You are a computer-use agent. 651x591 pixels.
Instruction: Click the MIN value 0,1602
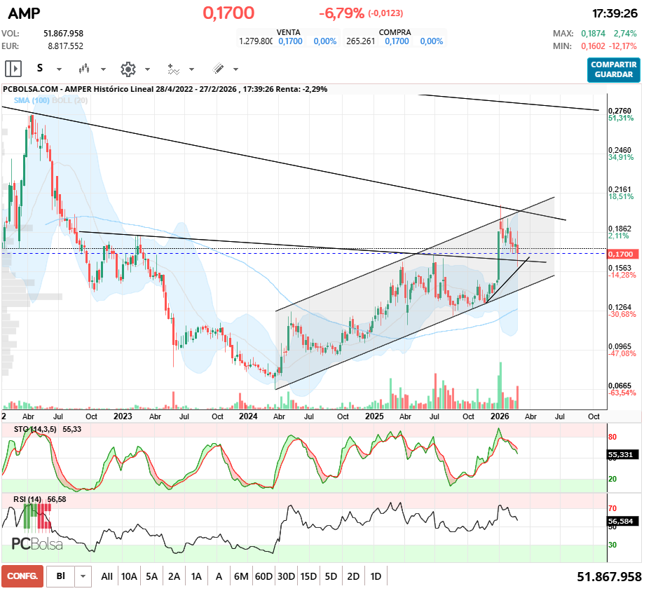(x=593, y=46)
